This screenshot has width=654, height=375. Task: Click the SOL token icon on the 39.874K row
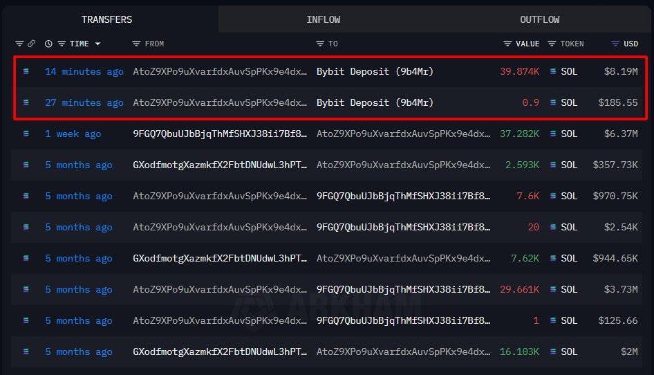click(x=553, y=71)
